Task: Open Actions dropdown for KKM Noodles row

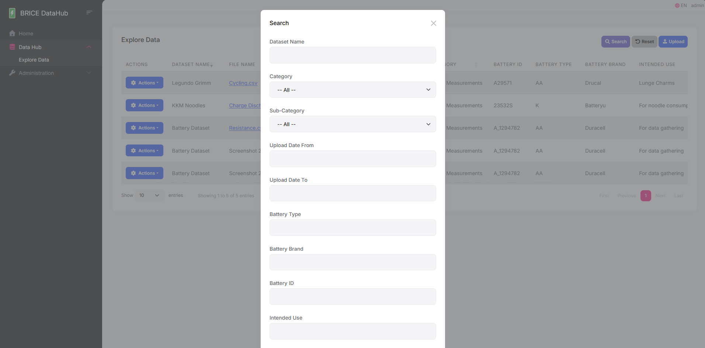Action: [145, 105]
